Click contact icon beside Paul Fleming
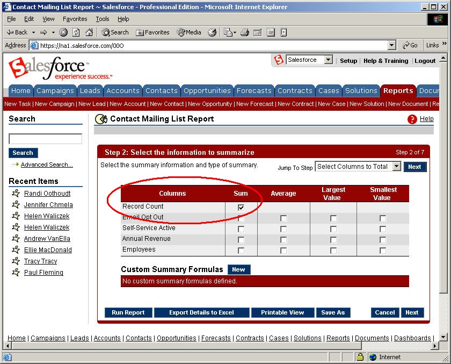451x364 pixels. coord(16,272)
